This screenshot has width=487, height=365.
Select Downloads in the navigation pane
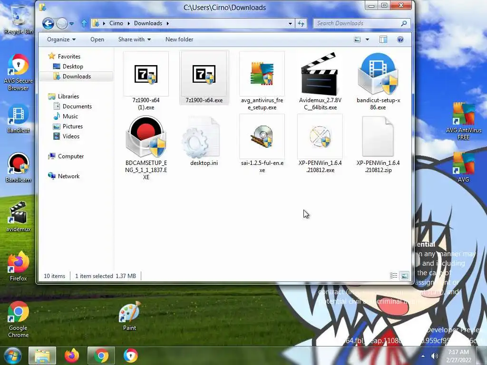[77, 77]
